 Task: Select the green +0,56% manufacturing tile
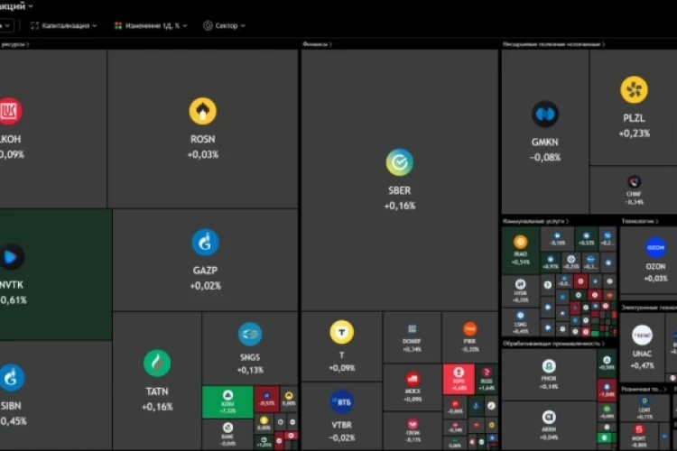coord(607,363)
